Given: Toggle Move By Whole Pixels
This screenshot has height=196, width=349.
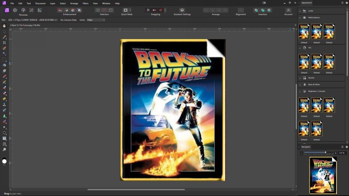Looking at the screenshot, I should 154,10.
